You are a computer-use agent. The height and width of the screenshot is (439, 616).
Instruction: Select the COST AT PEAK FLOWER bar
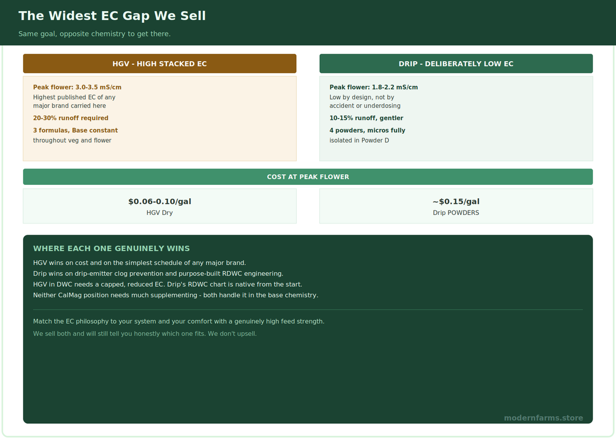pos(308,177)
